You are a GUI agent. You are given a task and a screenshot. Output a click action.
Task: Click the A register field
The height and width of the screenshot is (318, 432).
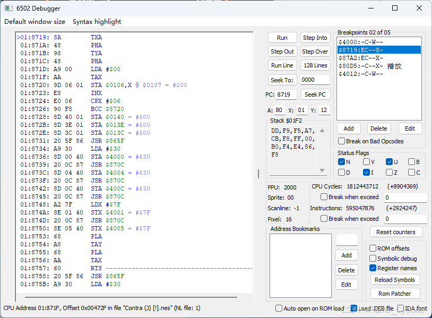(x=279, y=110)
